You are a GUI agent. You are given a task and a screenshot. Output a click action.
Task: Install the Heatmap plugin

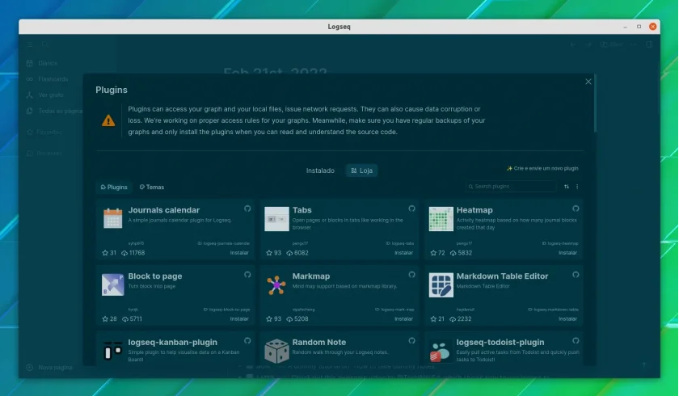[x=567, y=253]
